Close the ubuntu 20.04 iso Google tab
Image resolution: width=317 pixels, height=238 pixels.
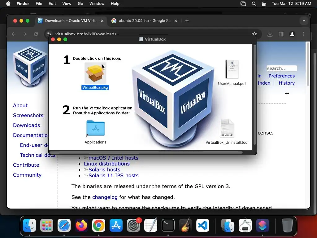pyautogui.click(x=176, y=21)
